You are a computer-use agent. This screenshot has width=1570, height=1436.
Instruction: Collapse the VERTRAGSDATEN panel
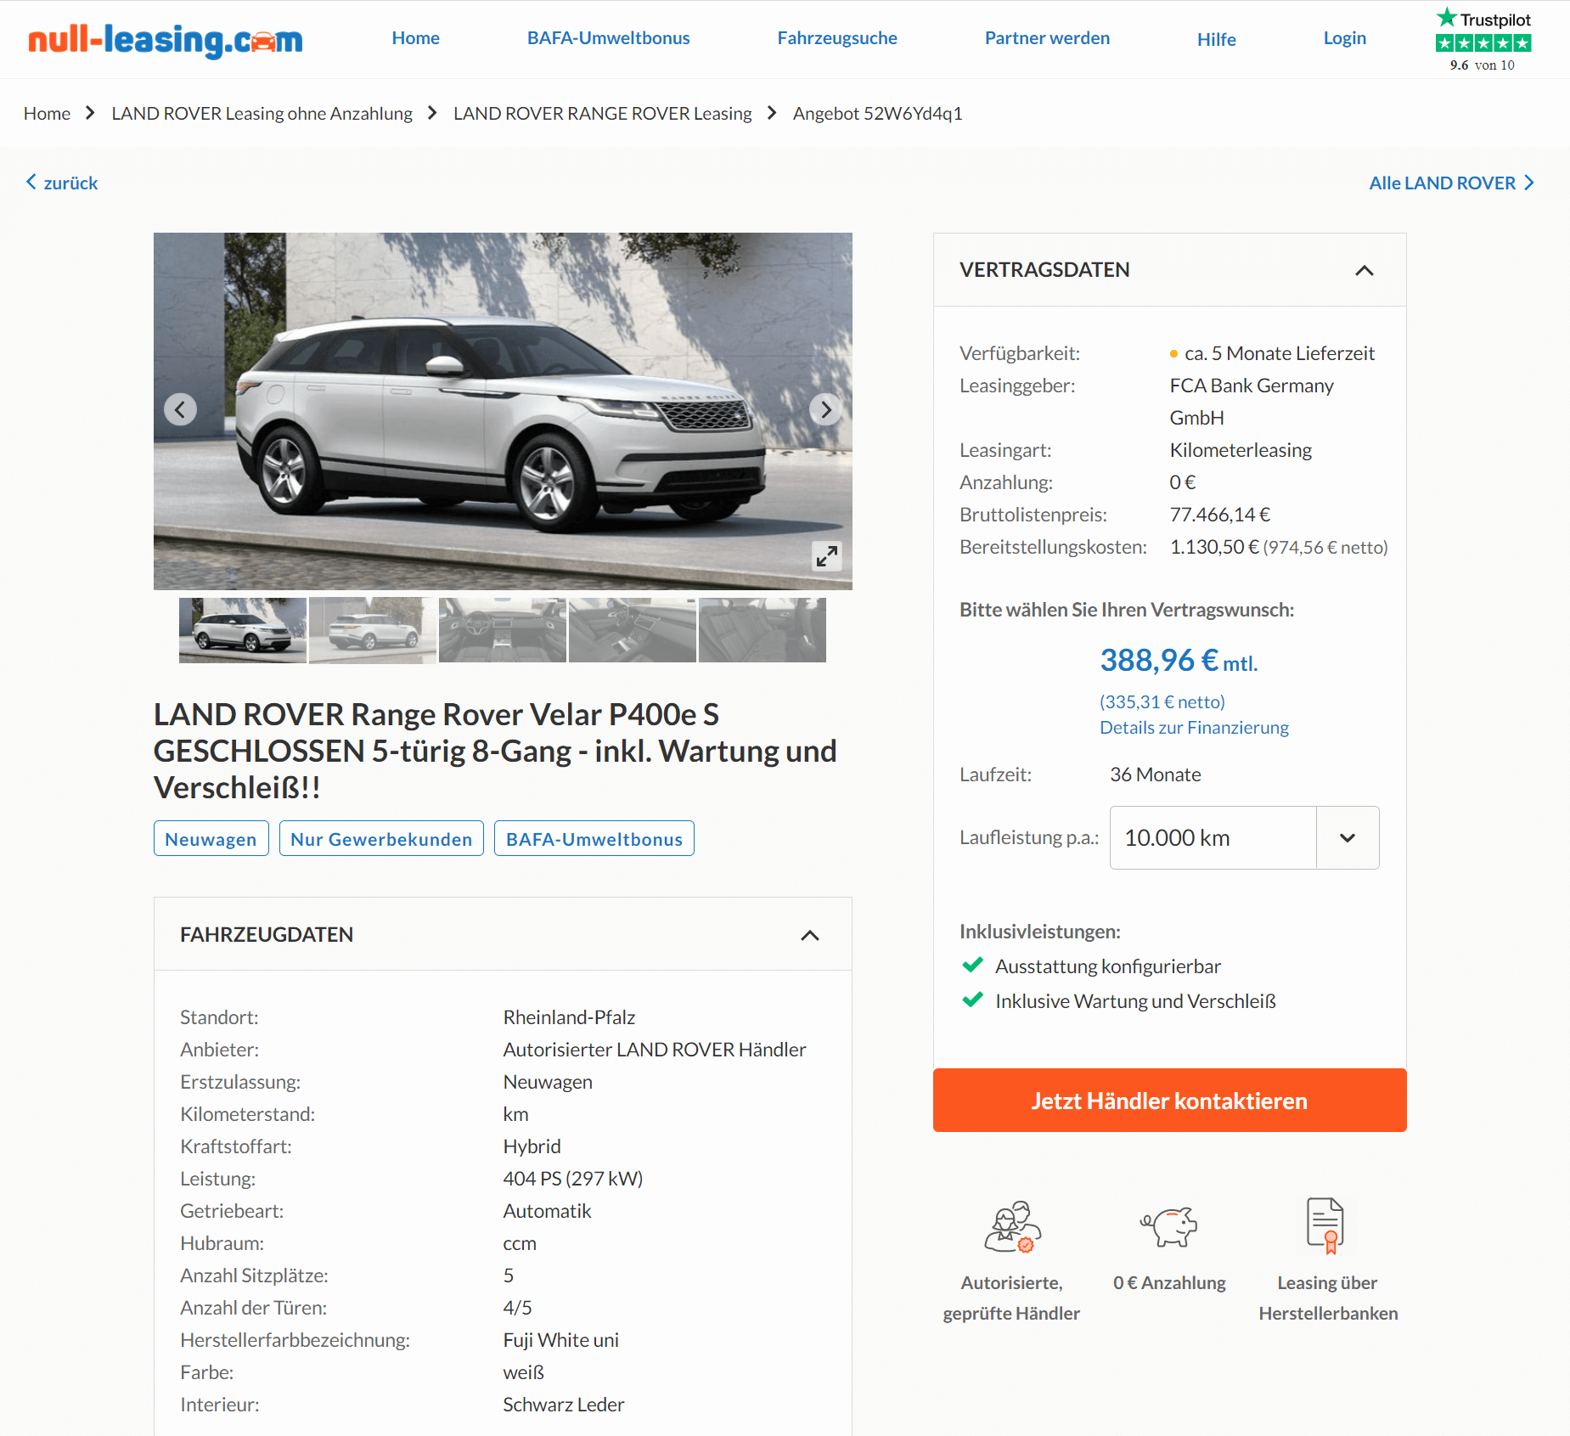(x=1364, y=270)
